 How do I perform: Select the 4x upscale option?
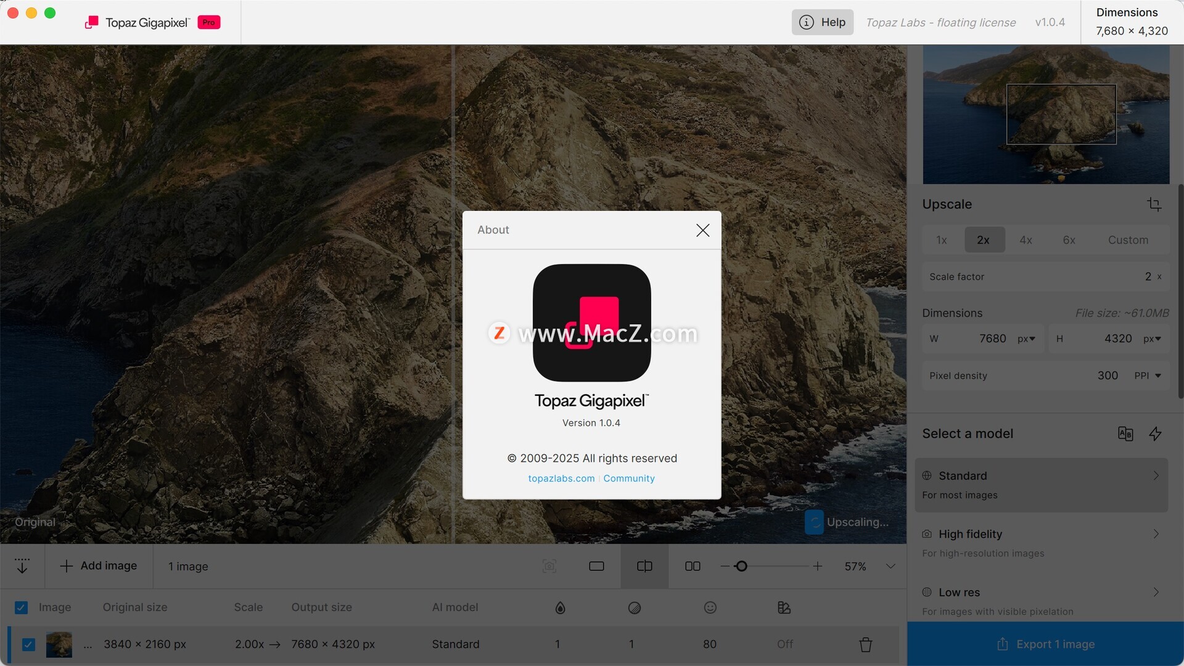tap(1026, 240)
